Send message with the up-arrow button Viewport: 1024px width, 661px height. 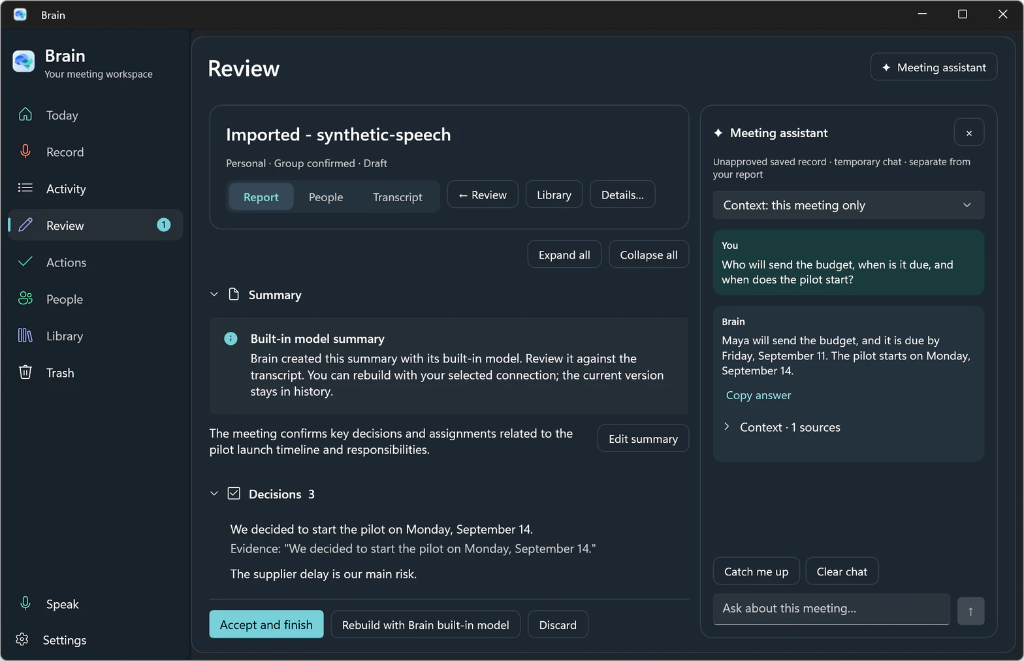tap(970, 611)
